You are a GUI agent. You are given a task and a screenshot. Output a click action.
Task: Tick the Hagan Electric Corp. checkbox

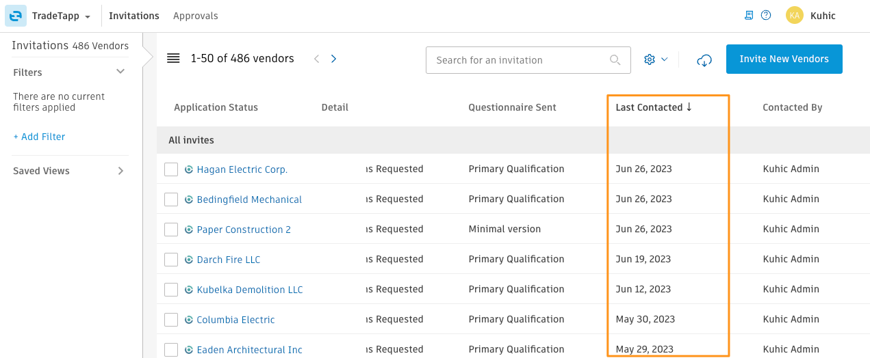pyautogui.click(x=171, y=169)
